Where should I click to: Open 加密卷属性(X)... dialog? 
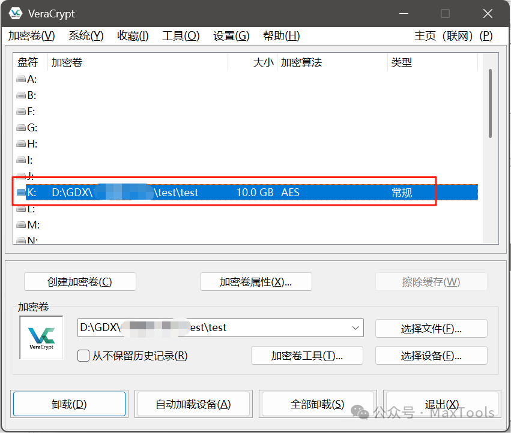pyautogui.click(x=256, y=282)
